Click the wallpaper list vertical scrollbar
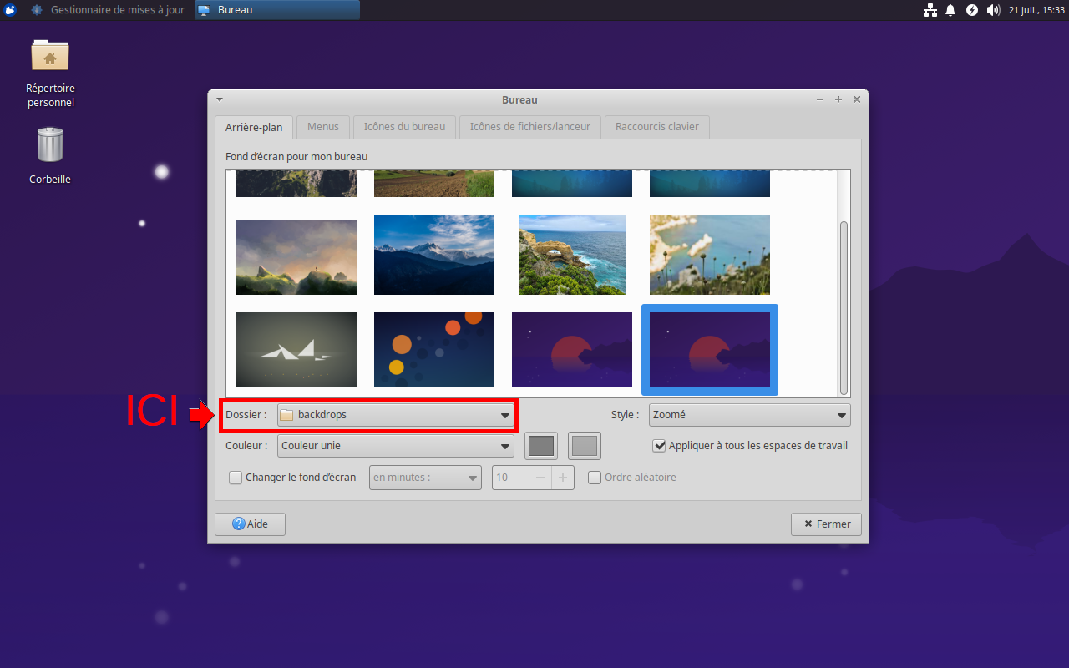Screen dimensions: 1069x668 pos(844,308)
